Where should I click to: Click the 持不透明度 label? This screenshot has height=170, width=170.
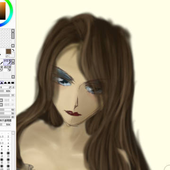(x=6, y=121)
